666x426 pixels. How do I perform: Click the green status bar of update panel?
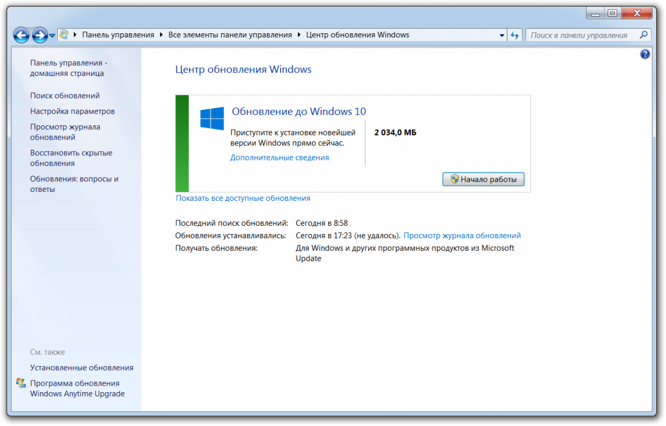[182, 144]
